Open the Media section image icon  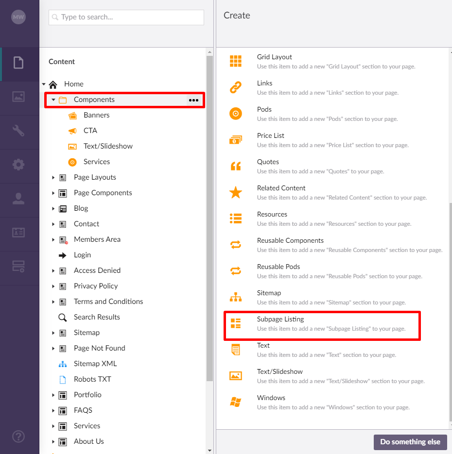coord(18,97)
